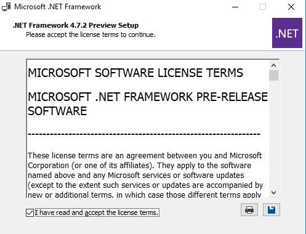Minimize the .NET Framework setup window

(235, 7)
